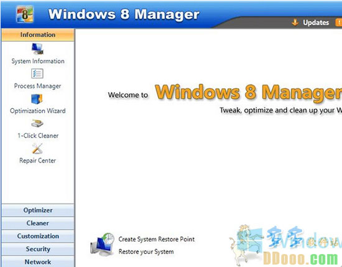Screen dimensions: 342x267
Task: Click the 1-Click Cleaner label
Action: (38, 136)
